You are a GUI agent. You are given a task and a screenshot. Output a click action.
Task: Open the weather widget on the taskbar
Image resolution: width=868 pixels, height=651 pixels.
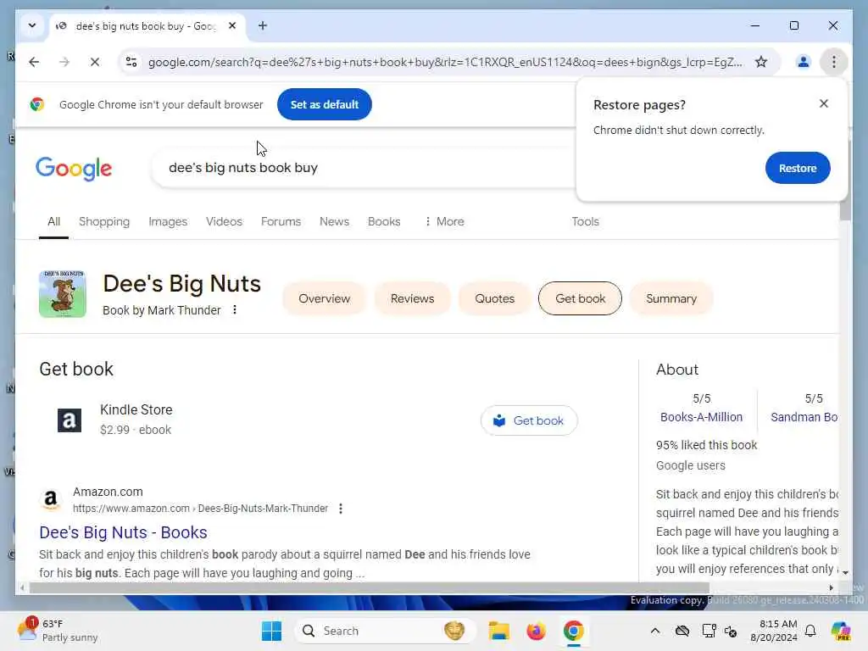coord(57,631)
